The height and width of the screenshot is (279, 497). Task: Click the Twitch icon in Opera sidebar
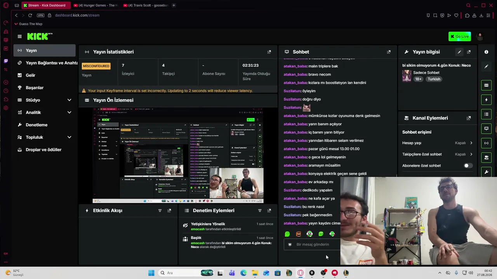pyautogui.click(x=6, y=61)
